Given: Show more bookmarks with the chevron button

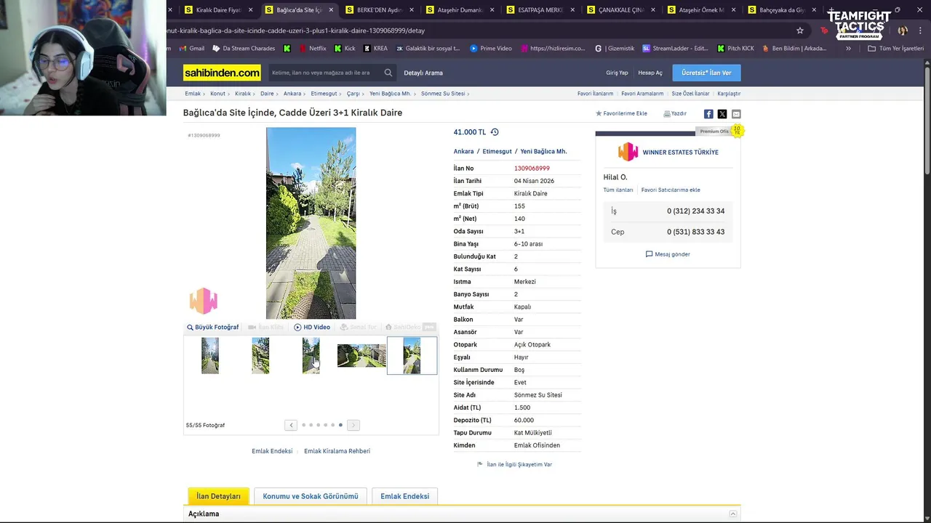Looking at the screenshot, I should [848, 49].
